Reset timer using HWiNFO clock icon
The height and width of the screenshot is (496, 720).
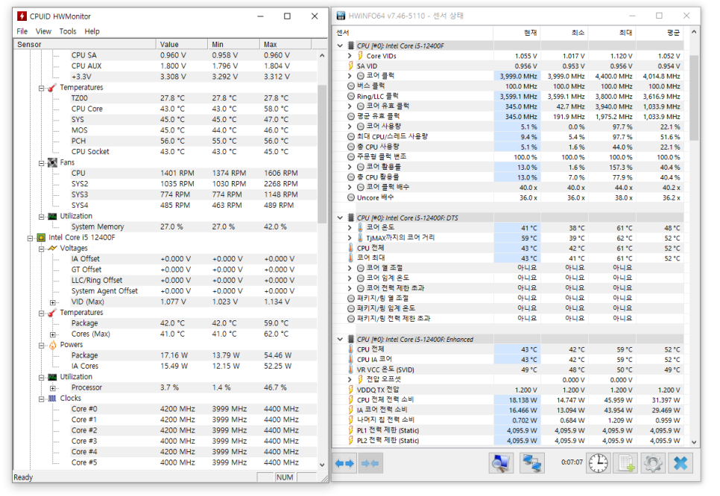599,463
